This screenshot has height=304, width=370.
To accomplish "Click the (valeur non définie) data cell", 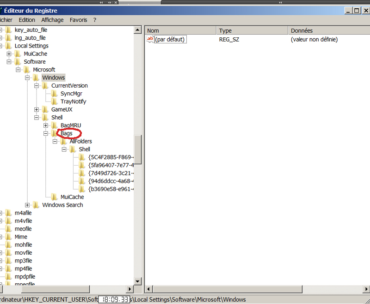I will click(314, 40).
